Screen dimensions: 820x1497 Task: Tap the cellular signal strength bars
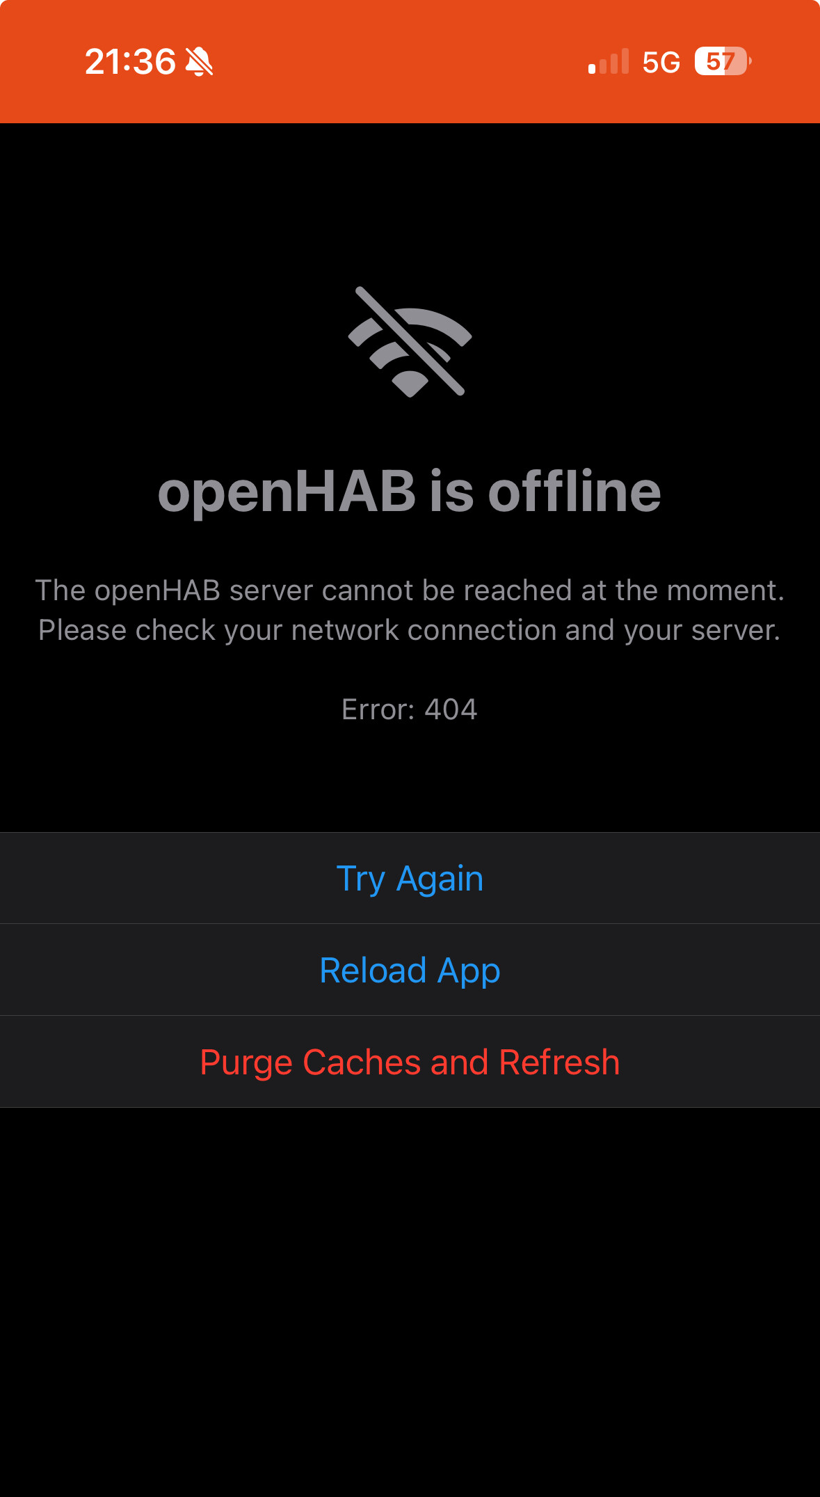click(609, 61)
